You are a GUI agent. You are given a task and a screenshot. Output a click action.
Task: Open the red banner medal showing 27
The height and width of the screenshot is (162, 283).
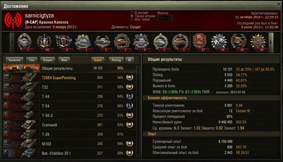point(200,42)
